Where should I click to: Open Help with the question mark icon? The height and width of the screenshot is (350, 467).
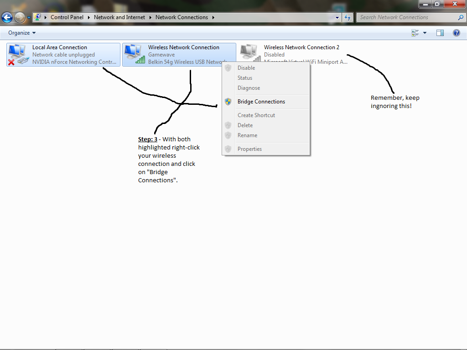(456, 33)
